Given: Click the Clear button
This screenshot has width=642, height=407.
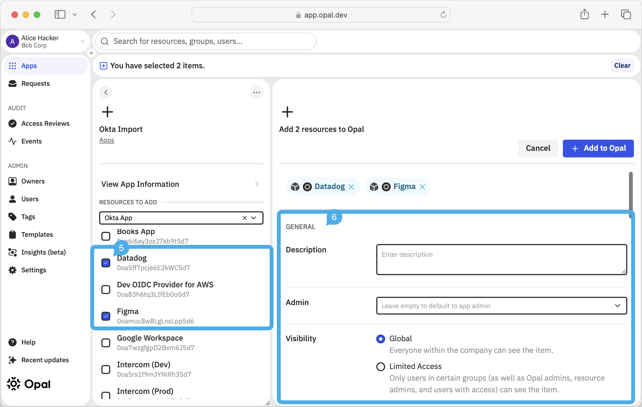Looking at the screenshot, I should (x=622, y=66).
